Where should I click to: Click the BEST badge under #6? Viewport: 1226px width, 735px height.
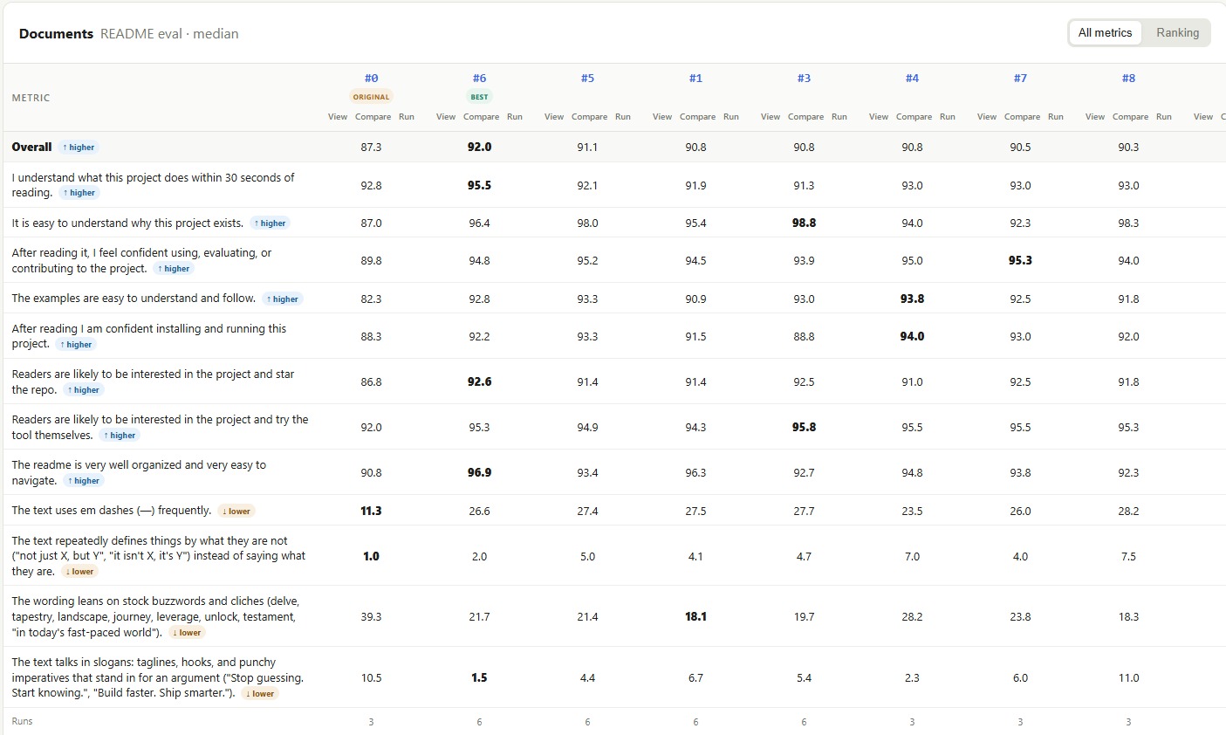pos(479,97)
